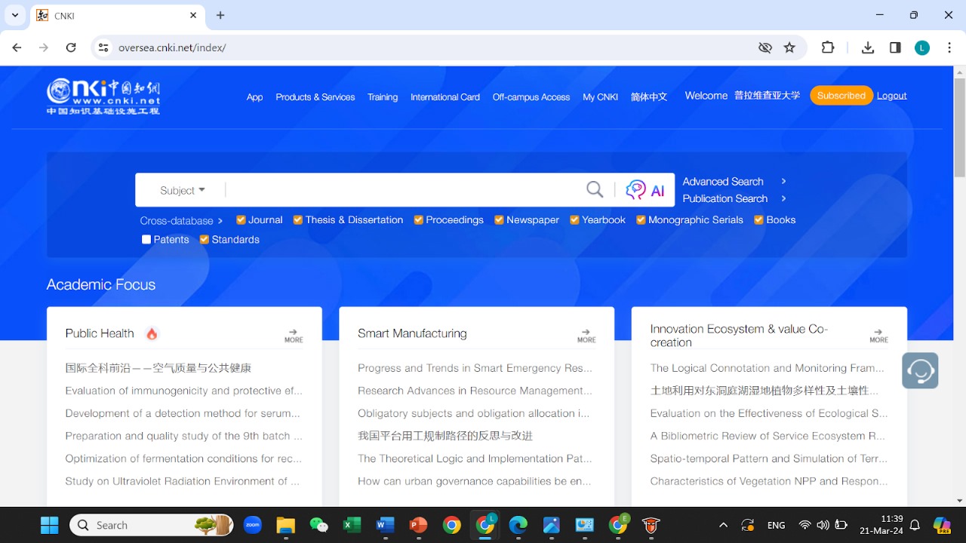This screenshot has height=543, width=966.
Task: Uncheck the Books checkbox
Action: point(758,219)
